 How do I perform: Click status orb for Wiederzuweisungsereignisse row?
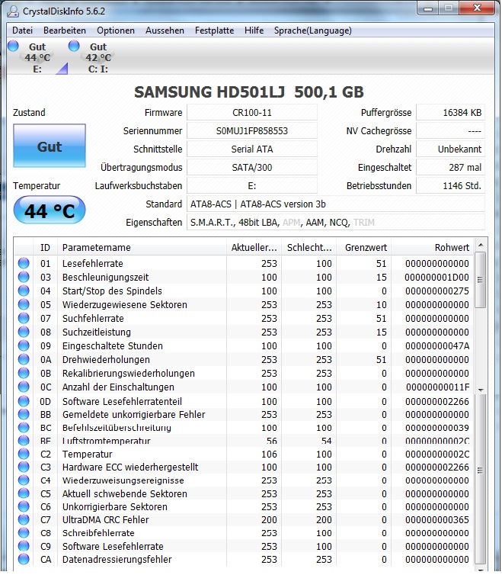[24, 480]
